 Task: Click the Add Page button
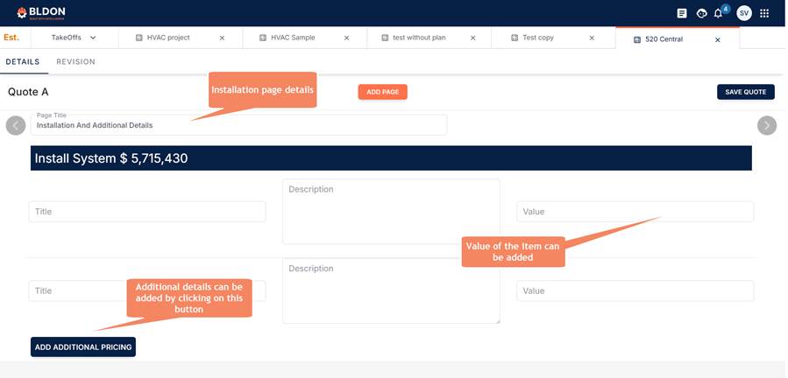click(382, 92)
